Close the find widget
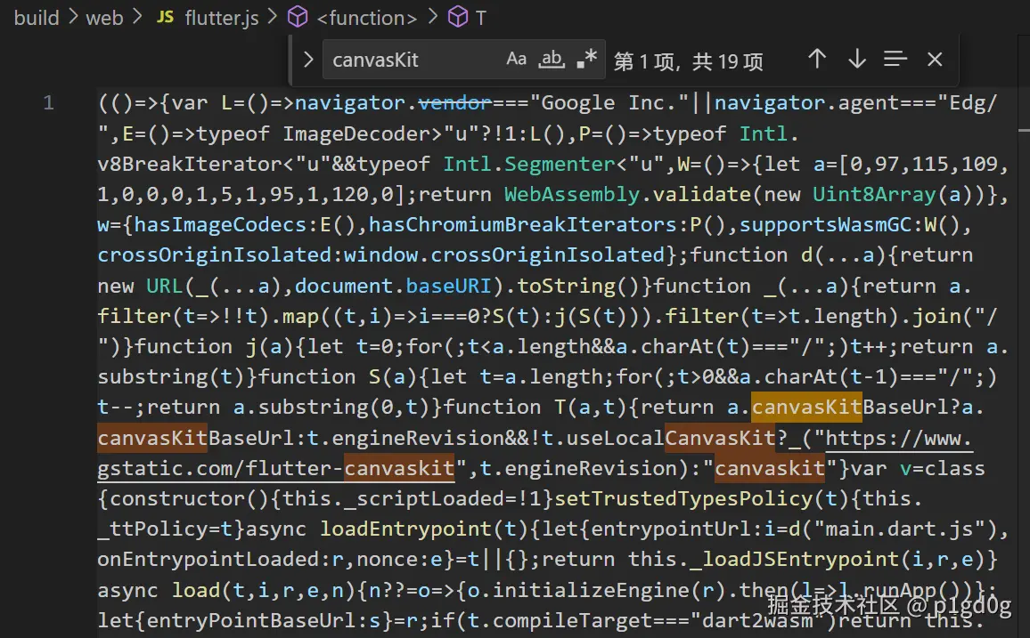 coord(935,60)
